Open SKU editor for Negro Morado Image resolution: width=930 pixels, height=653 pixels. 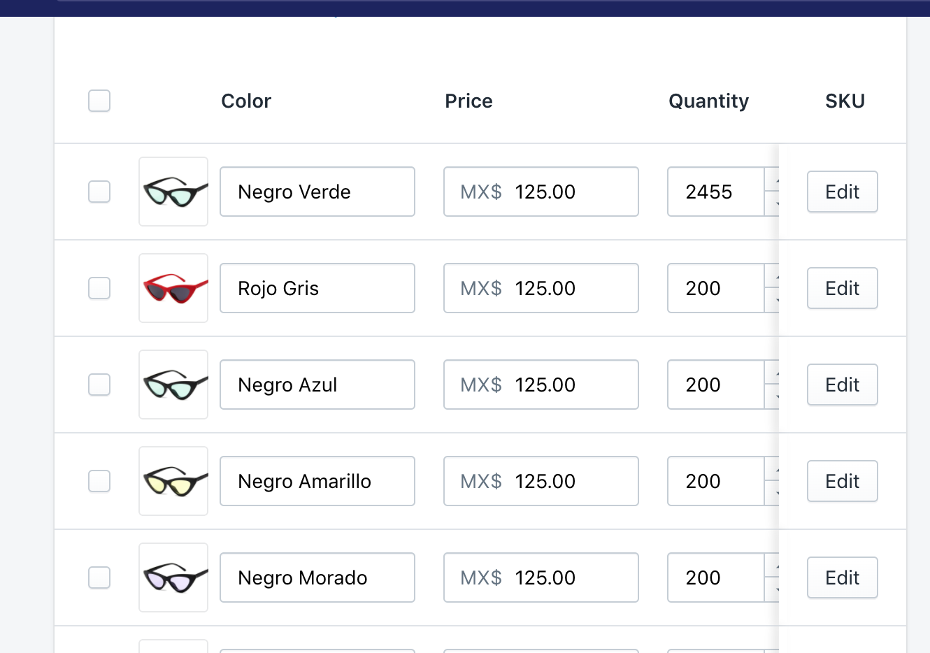(842, 577)
